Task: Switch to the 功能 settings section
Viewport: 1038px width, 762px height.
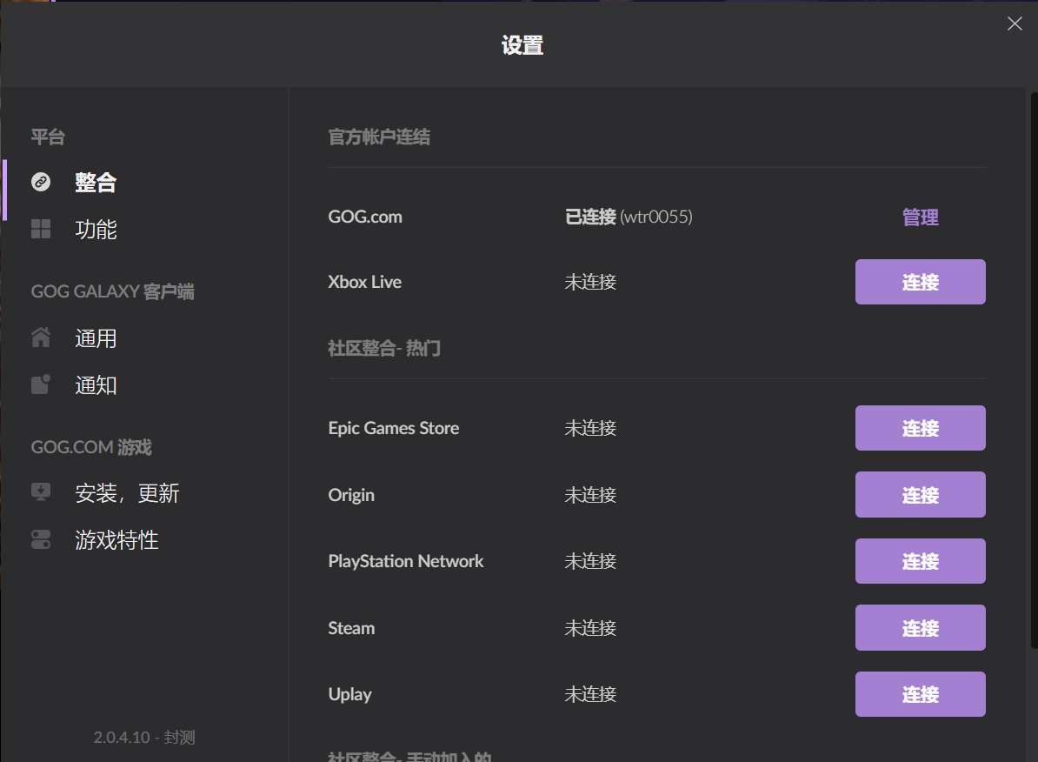Action: pos(96,230)
